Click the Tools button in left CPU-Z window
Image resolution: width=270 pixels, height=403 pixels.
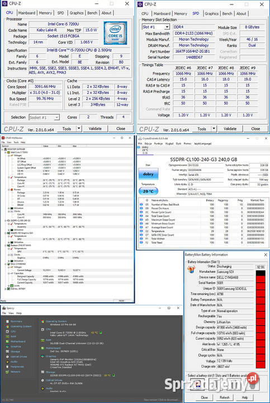(x=67, y=129)
